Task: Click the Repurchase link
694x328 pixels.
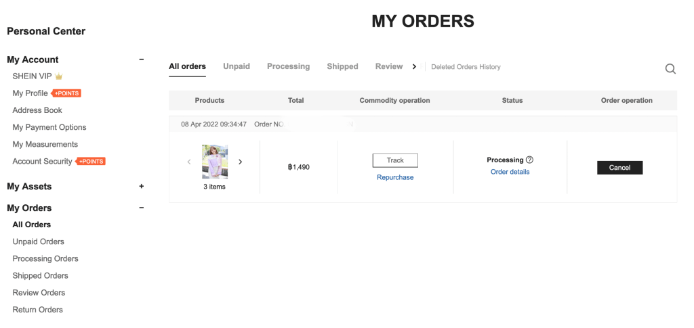Action: point(395,177)
